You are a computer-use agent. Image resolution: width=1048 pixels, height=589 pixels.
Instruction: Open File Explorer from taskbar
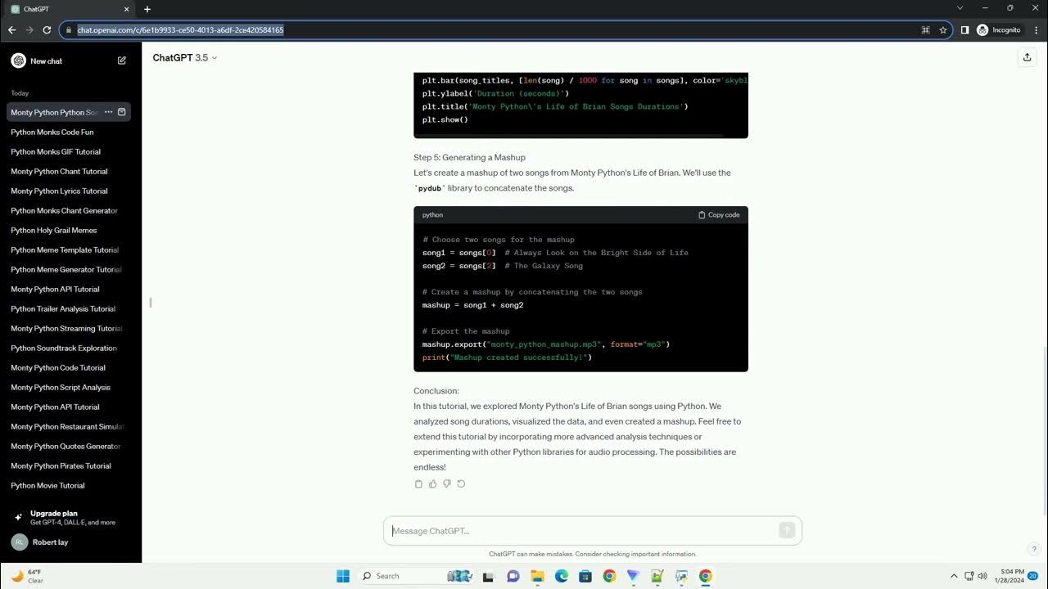click(537, 576)
